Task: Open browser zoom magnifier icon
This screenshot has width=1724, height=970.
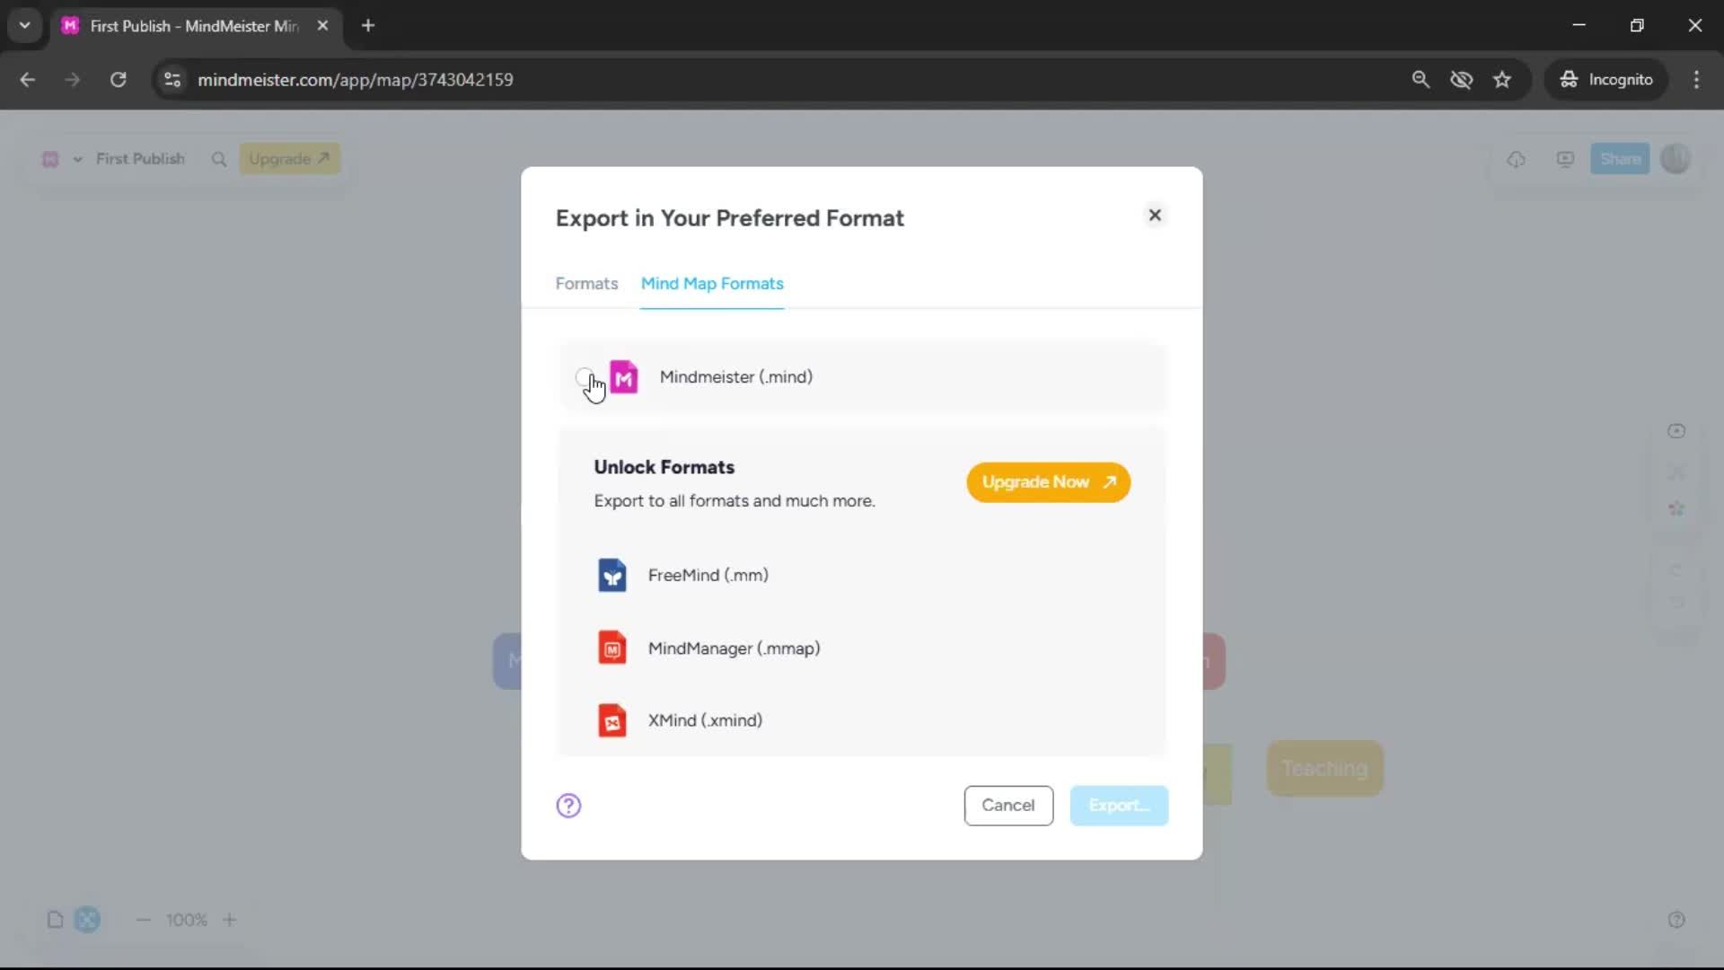Action: click(1421, 80)
